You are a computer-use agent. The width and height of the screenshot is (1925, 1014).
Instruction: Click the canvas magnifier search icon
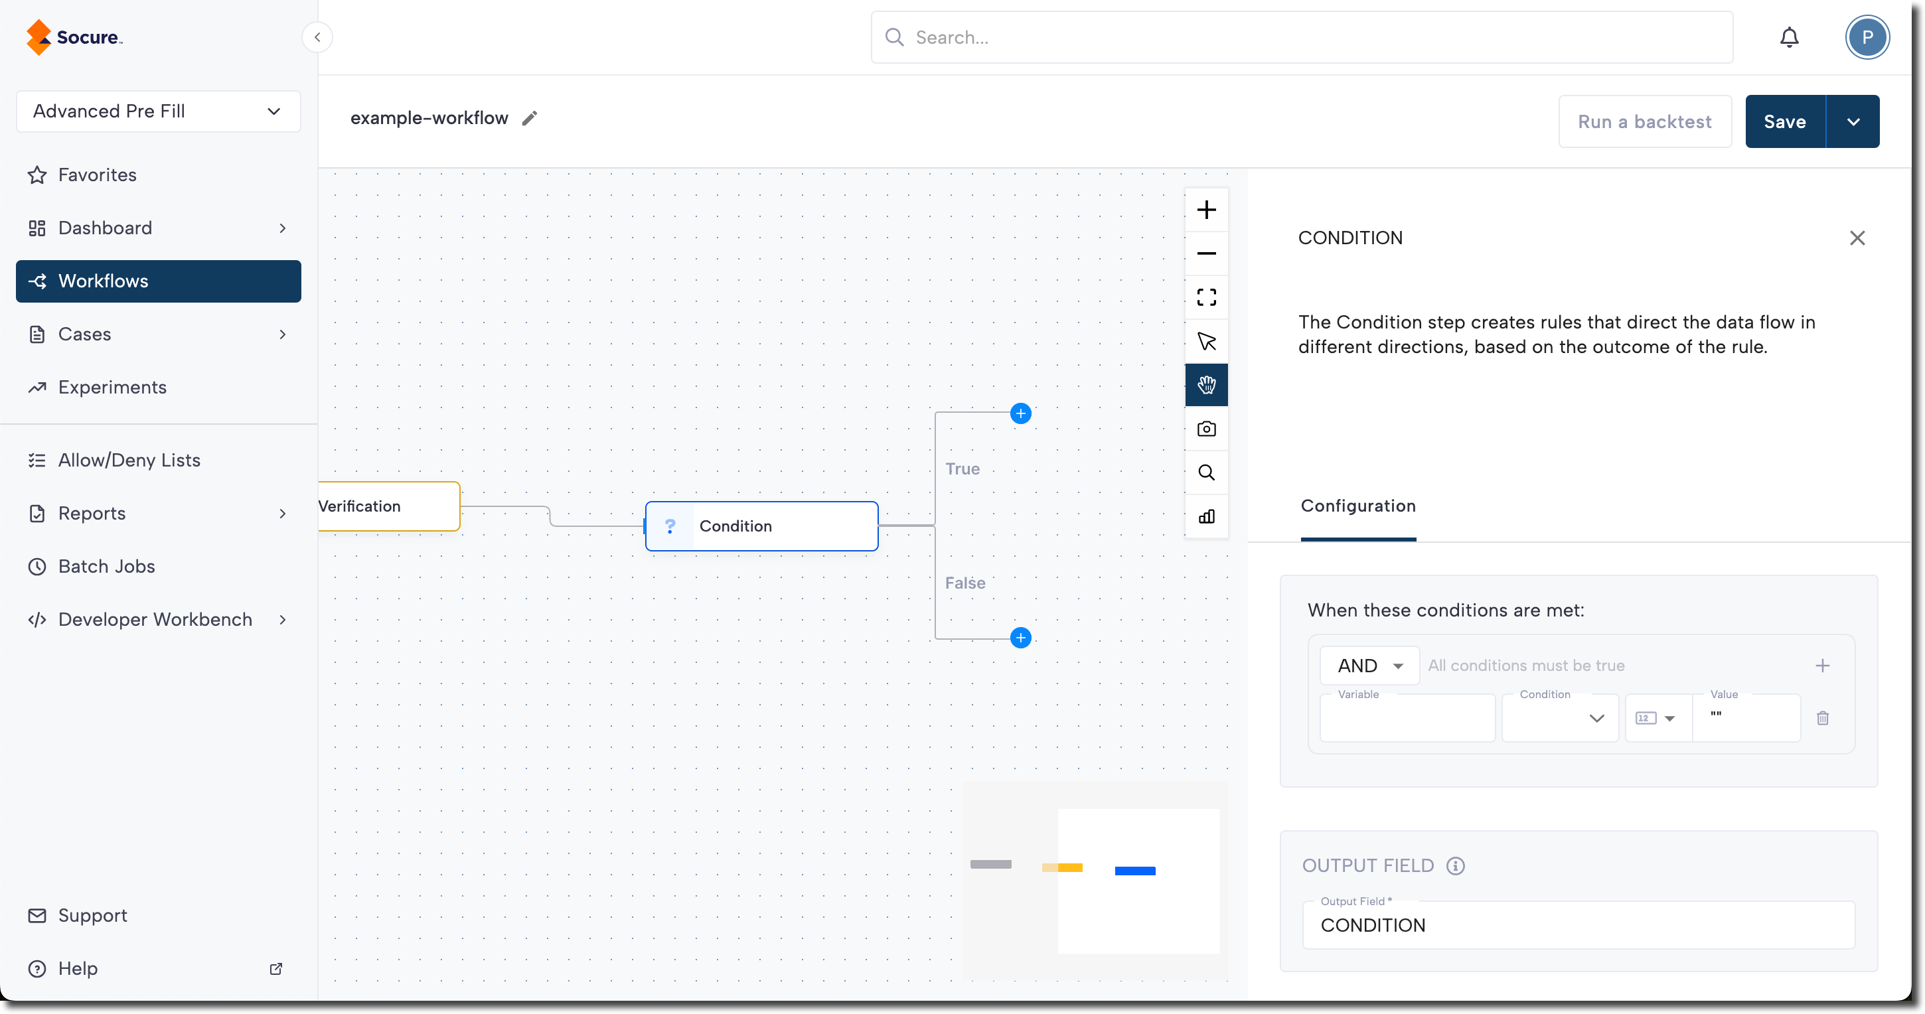[1206, 473]
